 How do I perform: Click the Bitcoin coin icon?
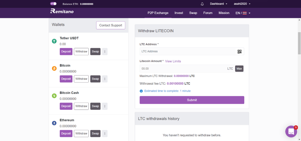54,68
